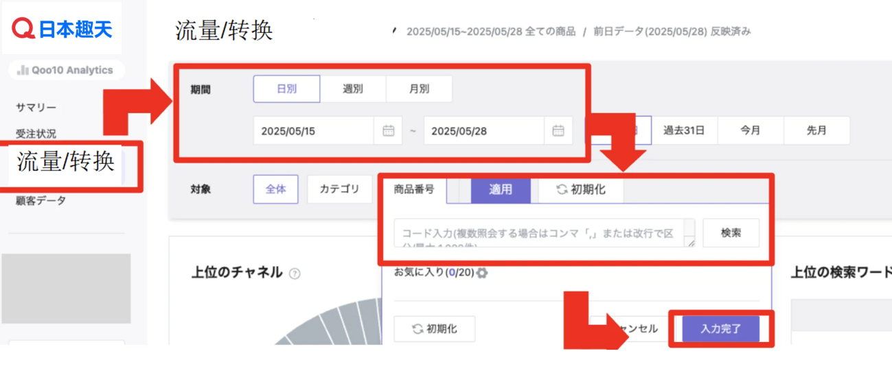
Task: Choose the 過去31日 quick range
Action: pyautogui.click(x=684, y=130)
